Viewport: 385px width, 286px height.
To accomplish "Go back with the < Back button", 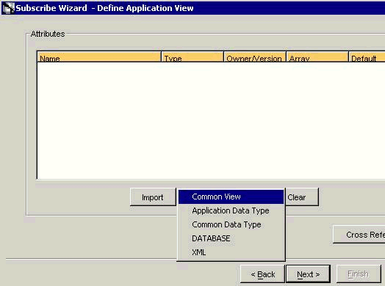I will click(262, 274).
